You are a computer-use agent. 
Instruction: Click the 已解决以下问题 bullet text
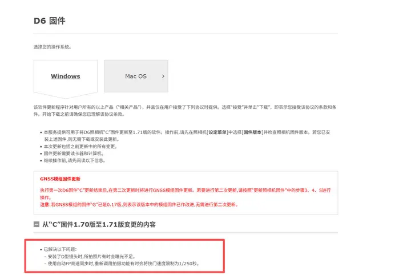coord(60,249)
